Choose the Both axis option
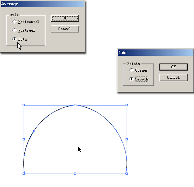The image size is (194, 187). click(14, 39)
